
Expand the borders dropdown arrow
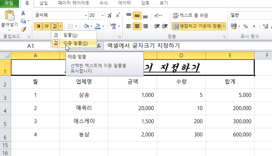(76, 26)
